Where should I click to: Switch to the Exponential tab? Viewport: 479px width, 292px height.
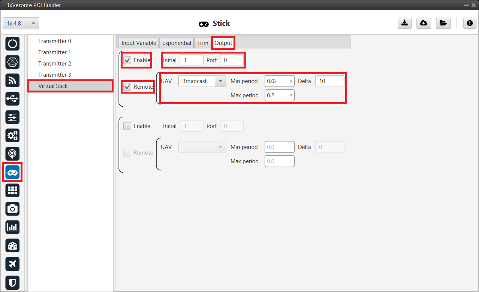pos(177,43)
